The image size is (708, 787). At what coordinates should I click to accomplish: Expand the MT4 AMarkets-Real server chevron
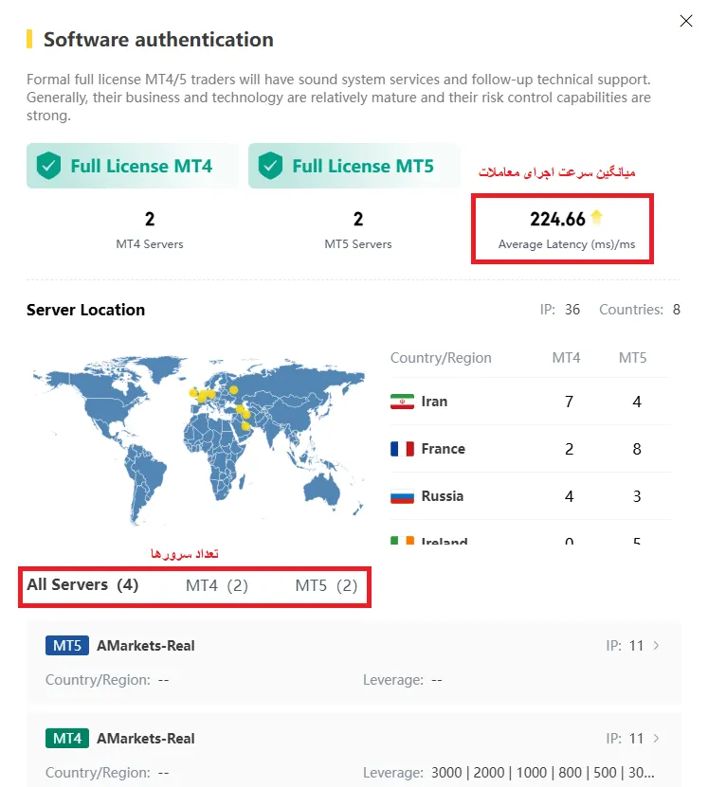pos(658,739)
